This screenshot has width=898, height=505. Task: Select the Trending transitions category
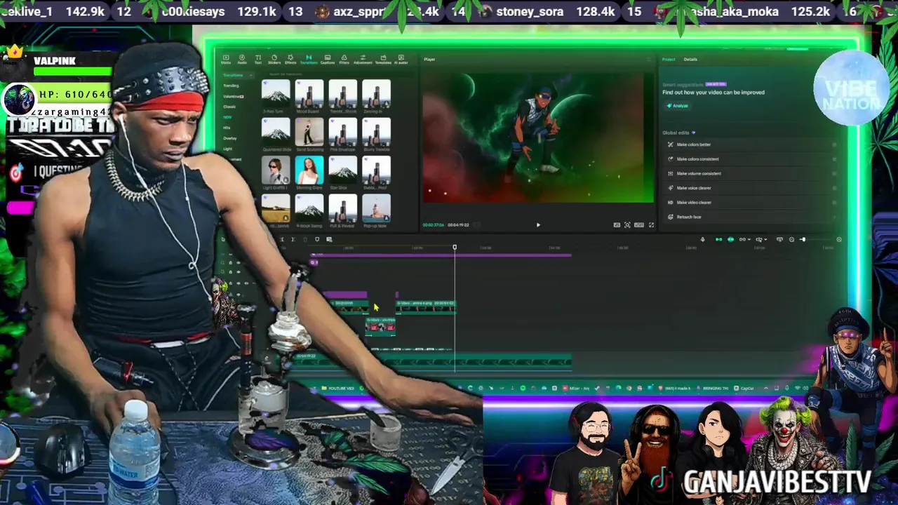point(231,86)
